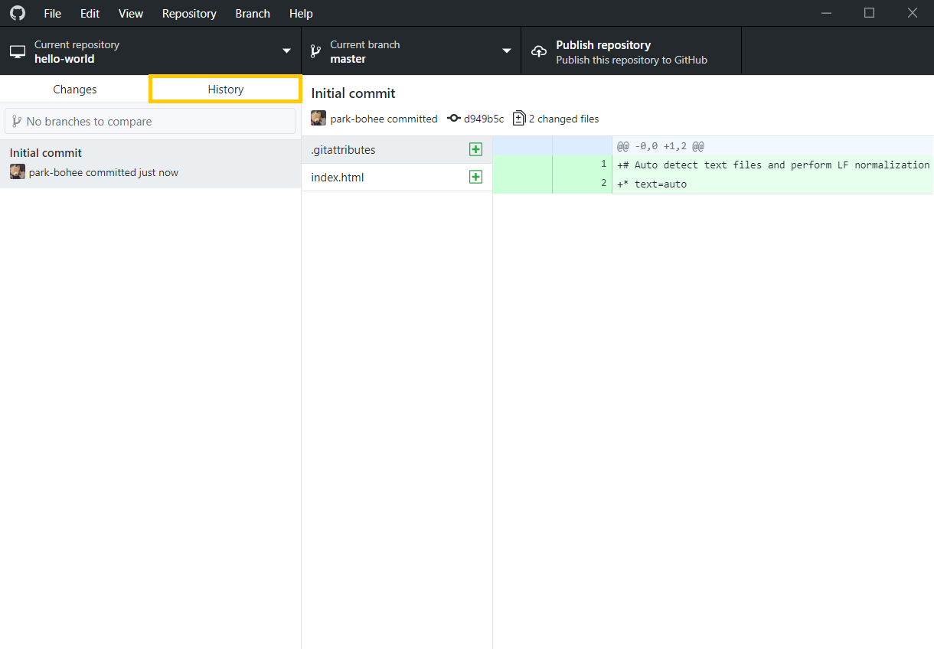The width and height of the screenshot is (934, 649).
Task: Maximize the GitHub Desktop window
Action: (869, 13)
